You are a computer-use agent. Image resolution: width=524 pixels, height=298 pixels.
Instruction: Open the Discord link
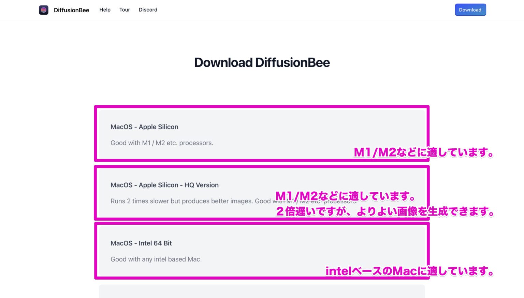click(148, 10)
